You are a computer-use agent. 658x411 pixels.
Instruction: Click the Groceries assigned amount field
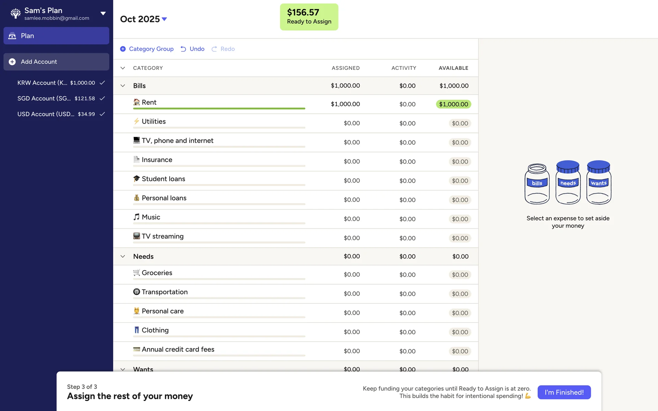(x=351, y=275)
